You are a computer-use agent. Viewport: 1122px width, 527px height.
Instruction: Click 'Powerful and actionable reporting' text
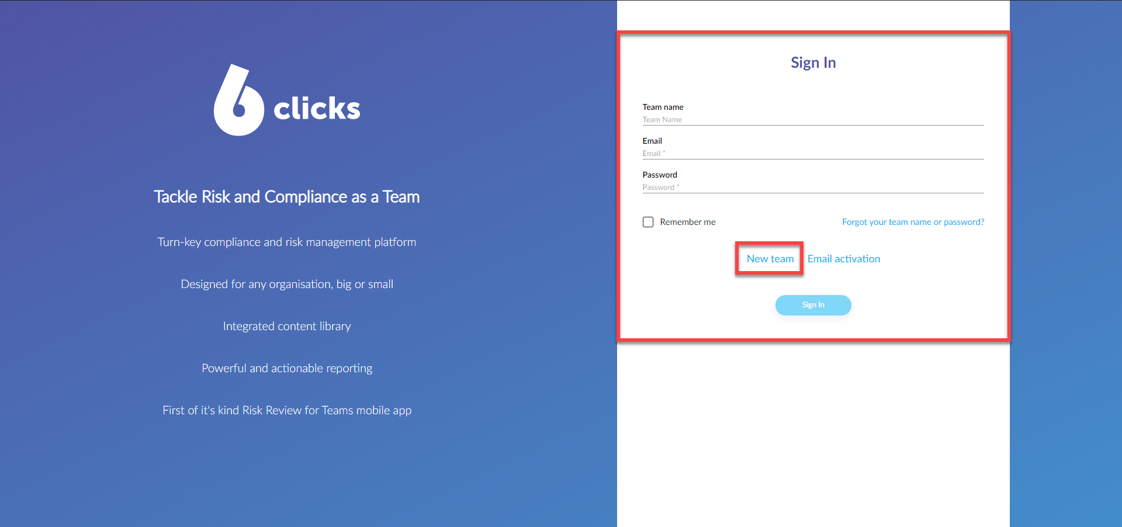point(287,368)
